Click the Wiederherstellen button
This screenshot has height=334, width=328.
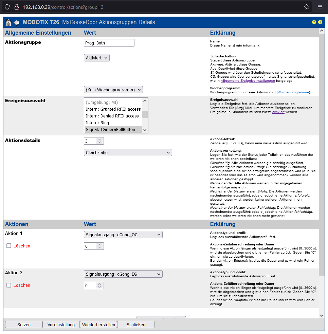click(98, 324)
